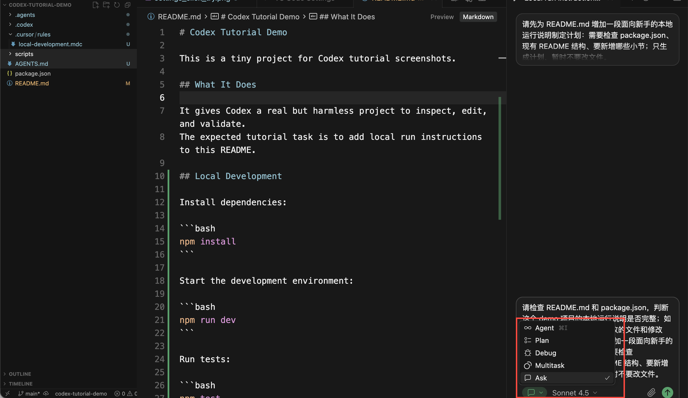Click the previous chat message bubble at top
The height and width of the screenshot is (398, 688).
click(597, 40)
